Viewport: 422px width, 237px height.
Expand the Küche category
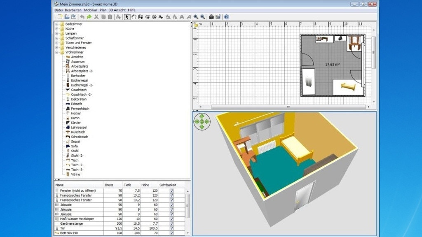57,28
